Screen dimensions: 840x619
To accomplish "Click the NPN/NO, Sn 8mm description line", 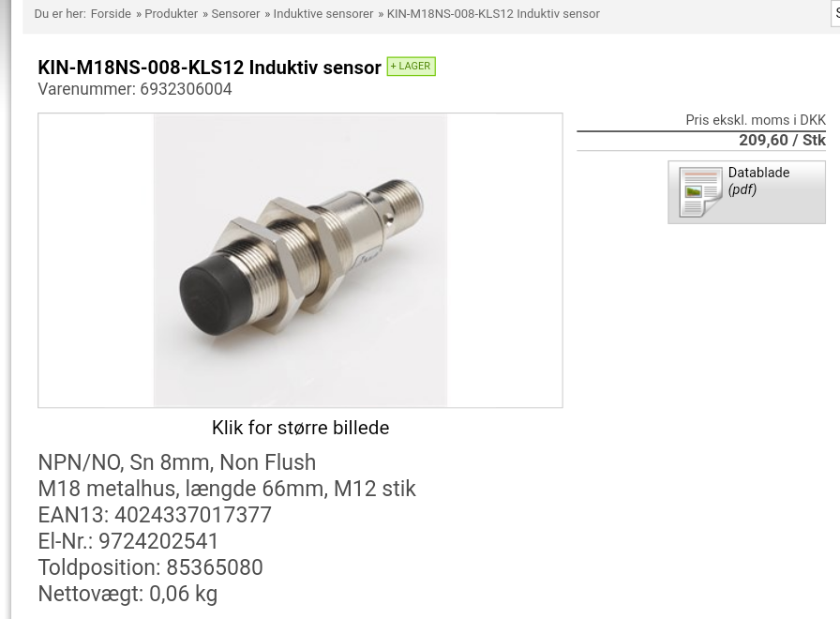I will pos(177,462).
